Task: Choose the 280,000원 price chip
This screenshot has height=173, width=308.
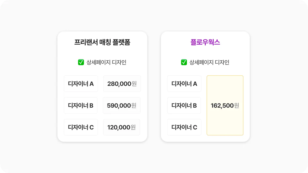Action: (122, 84)
